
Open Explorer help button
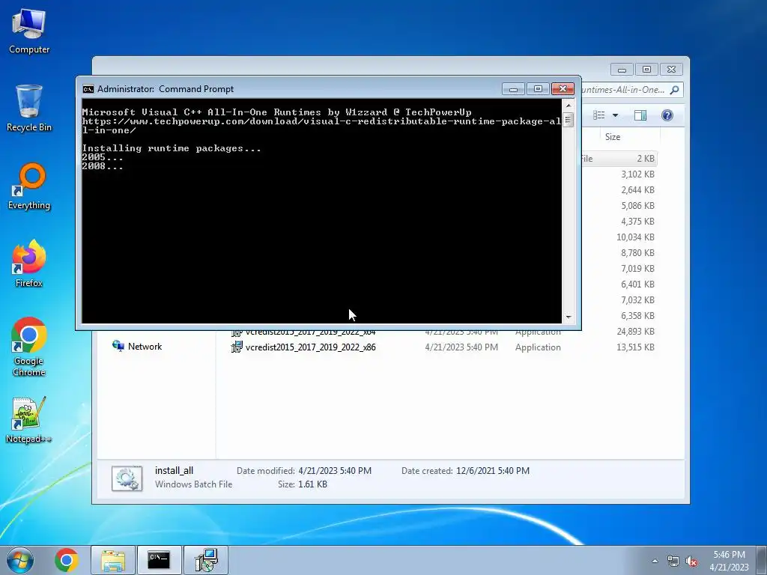pyautogui.click(x=667, y=115)
